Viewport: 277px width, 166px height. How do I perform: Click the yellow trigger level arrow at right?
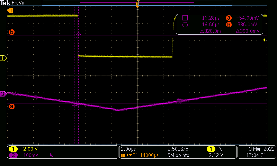(x=265, y=40)
